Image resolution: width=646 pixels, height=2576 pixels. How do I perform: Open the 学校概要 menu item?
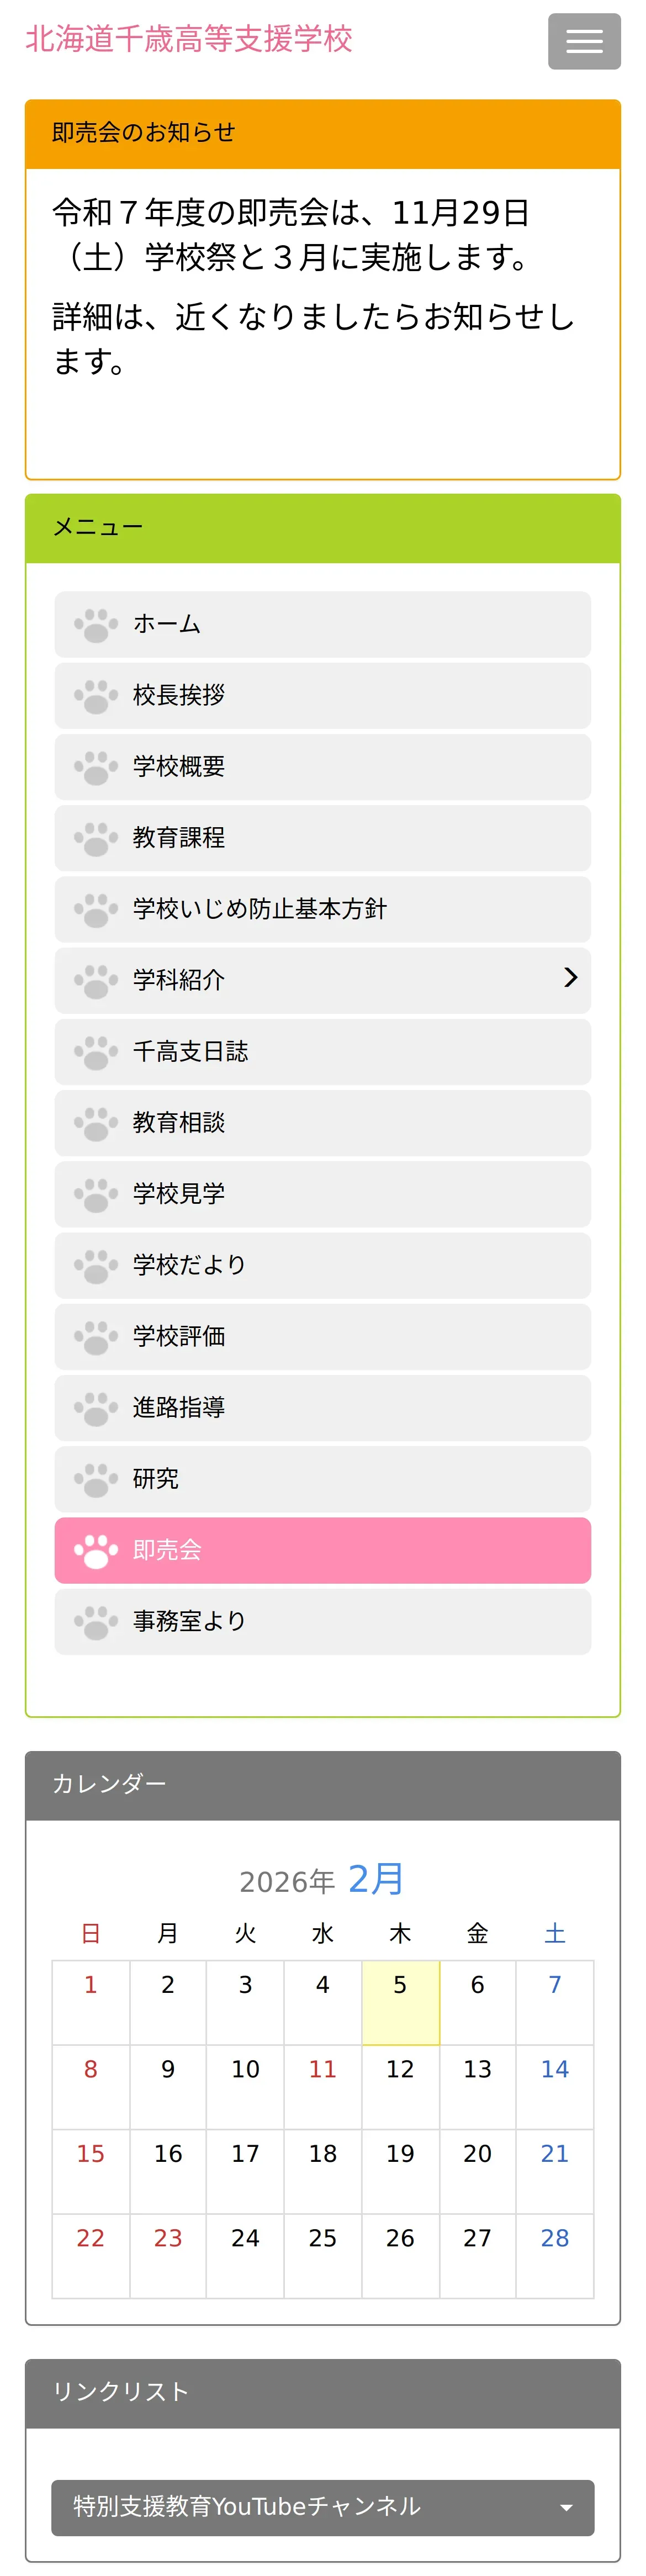click(323, 767)
